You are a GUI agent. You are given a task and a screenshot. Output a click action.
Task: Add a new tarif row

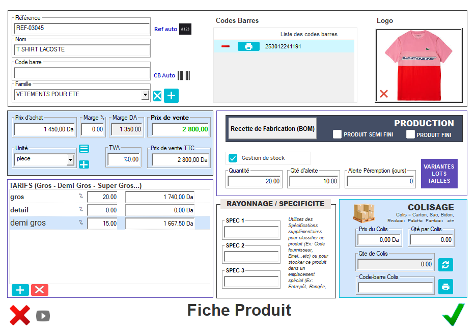pyautogui.click(x=20, y=290)
